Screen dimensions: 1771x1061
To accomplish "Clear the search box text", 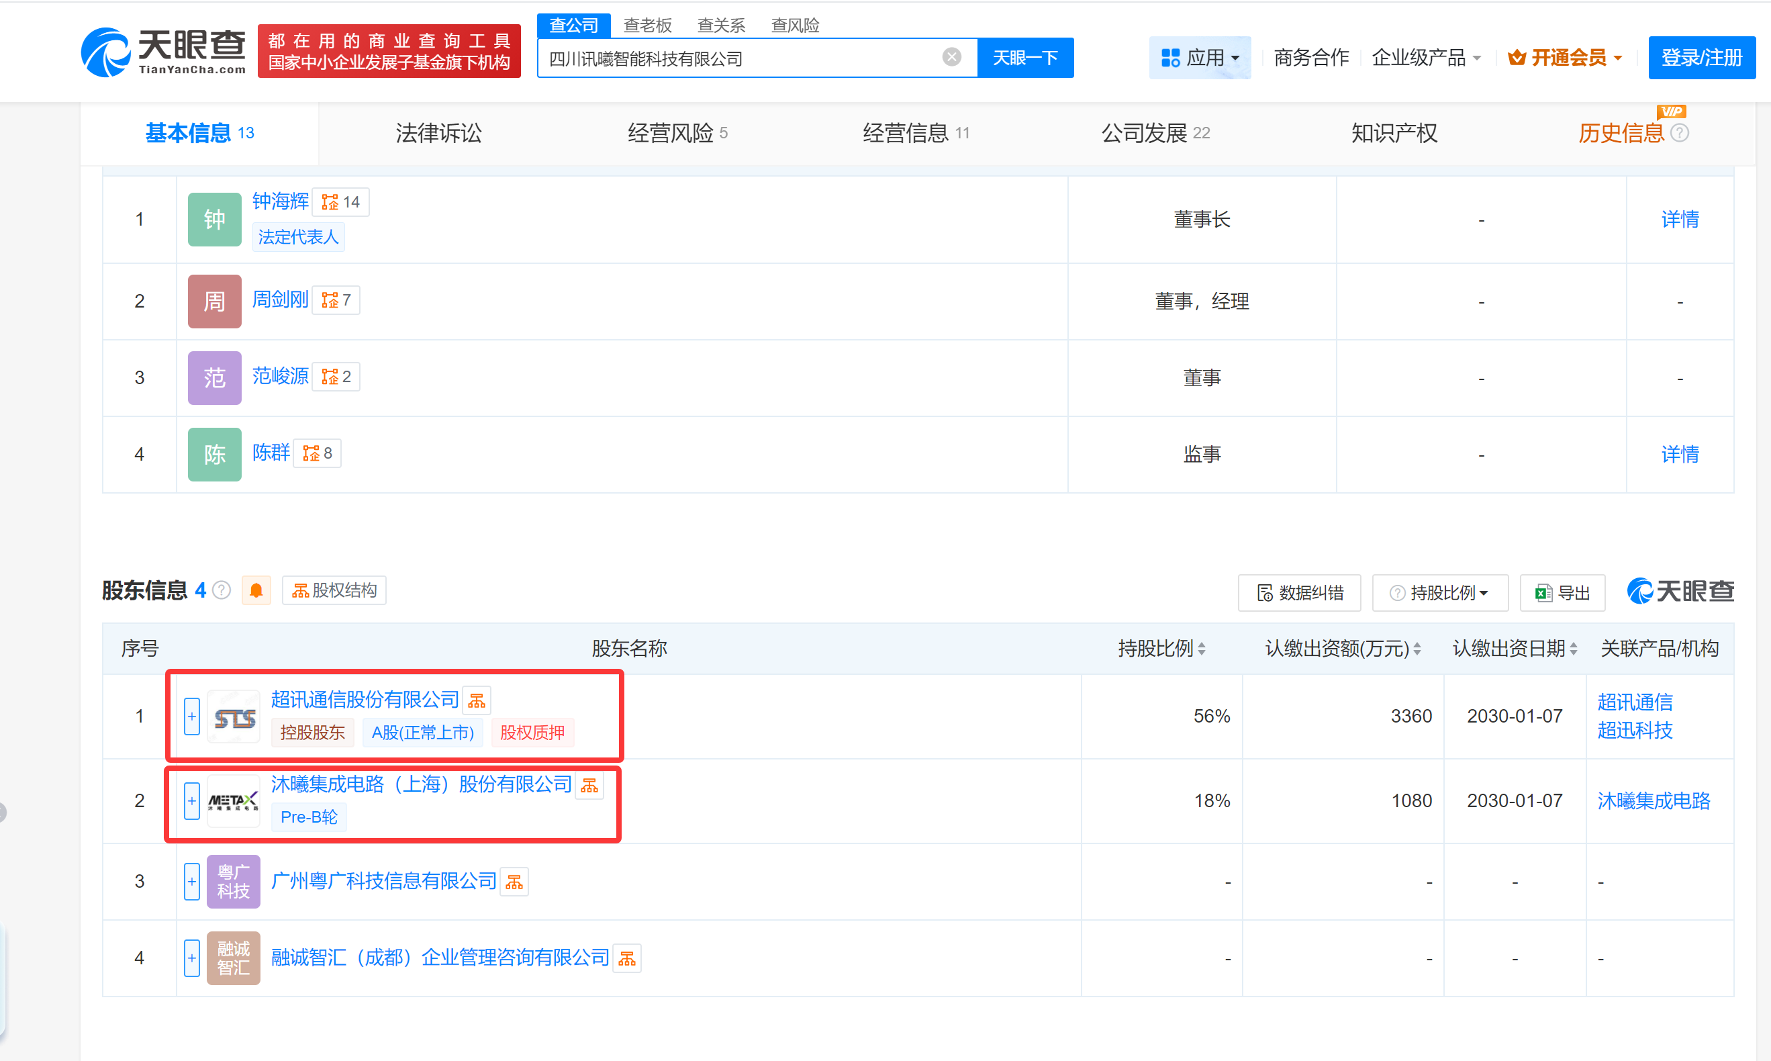I will (x=951, y=57).
